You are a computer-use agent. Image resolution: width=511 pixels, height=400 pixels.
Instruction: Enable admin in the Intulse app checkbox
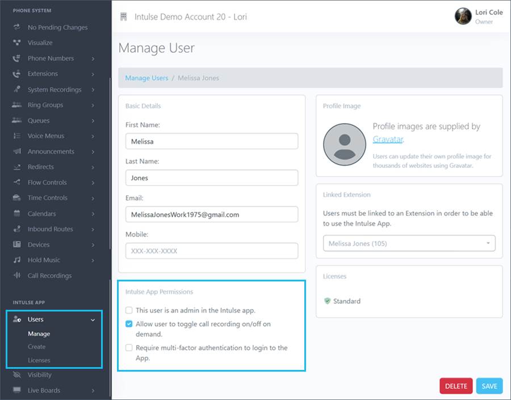click(129, 310)
